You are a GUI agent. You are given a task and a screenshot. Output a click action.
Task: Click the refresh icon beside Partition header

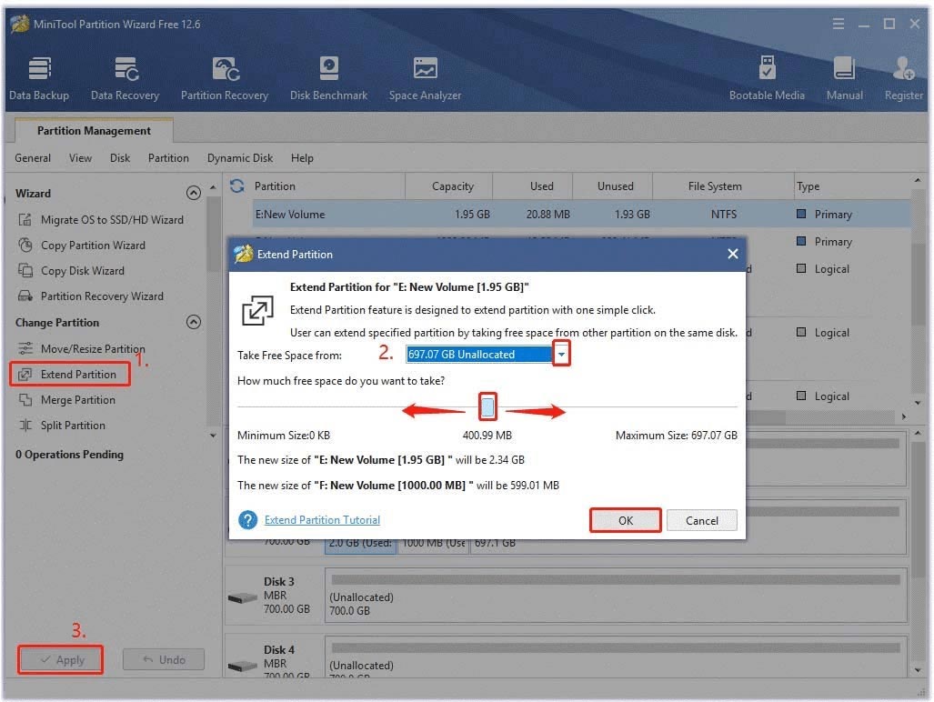point(237,186)
